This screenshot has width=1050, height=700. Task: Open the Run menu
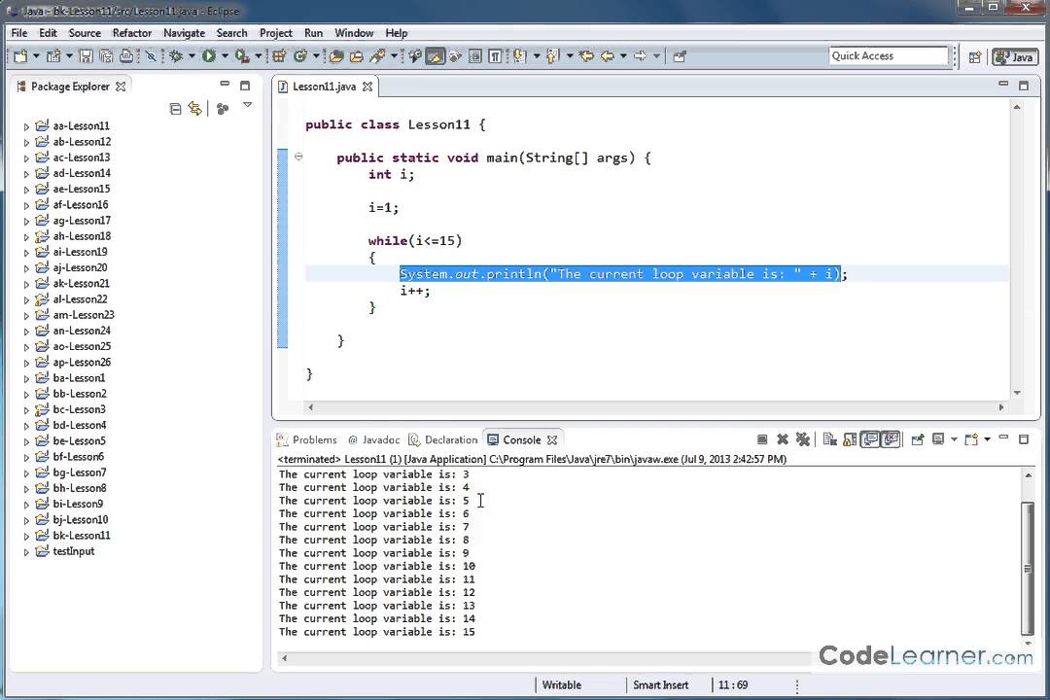coord(313,33)
